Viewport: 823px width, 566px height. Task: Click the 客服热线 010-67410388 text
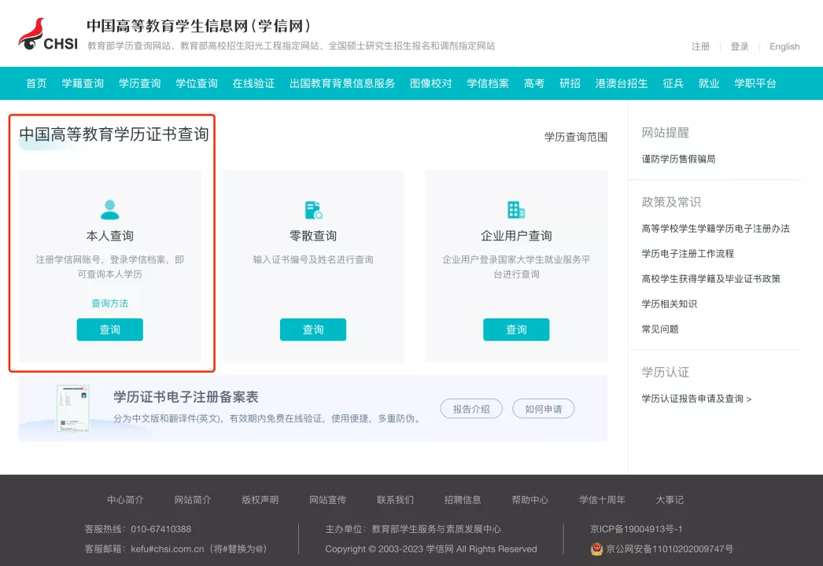pyautogui.click(x=138, y=529)
